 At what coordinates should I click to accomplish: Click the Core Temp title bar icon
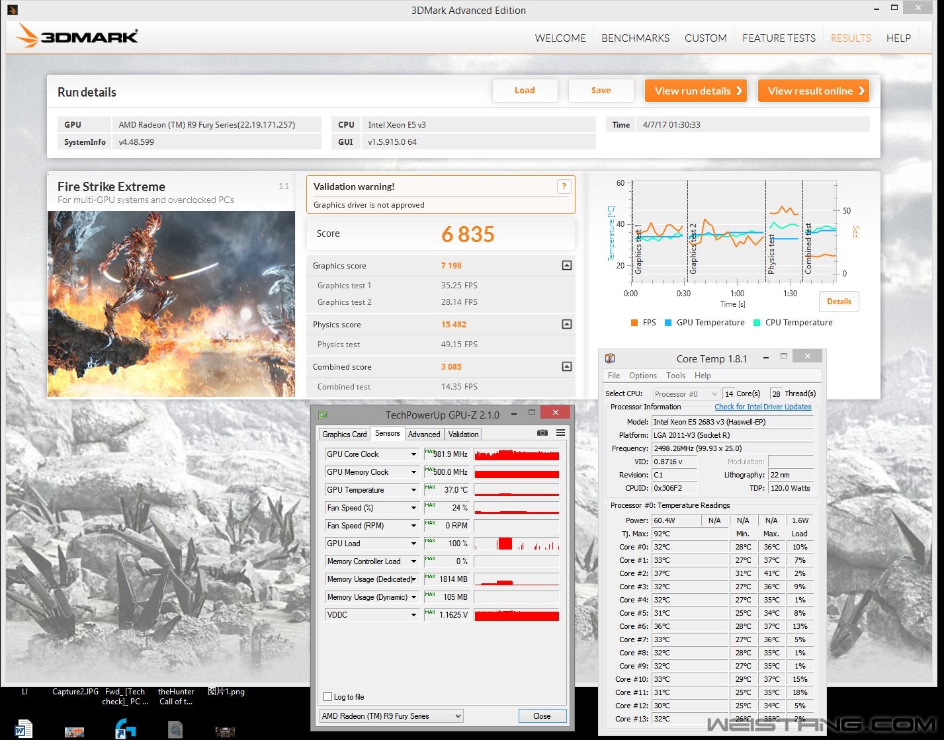(610, 358)
